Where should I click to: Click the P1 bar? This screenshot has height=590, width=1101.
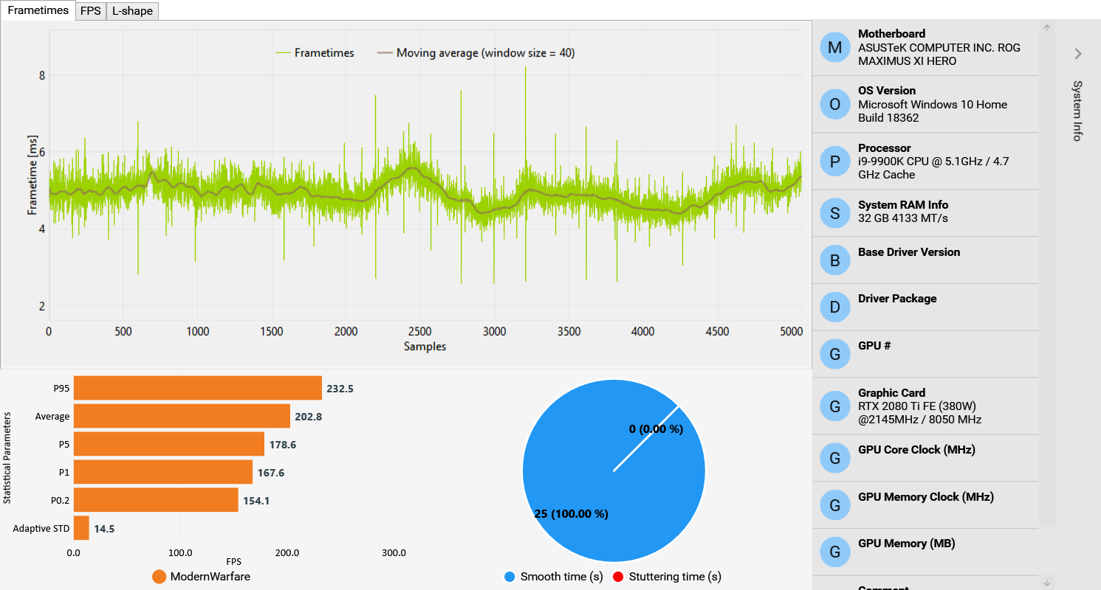[x=163, y=472]
